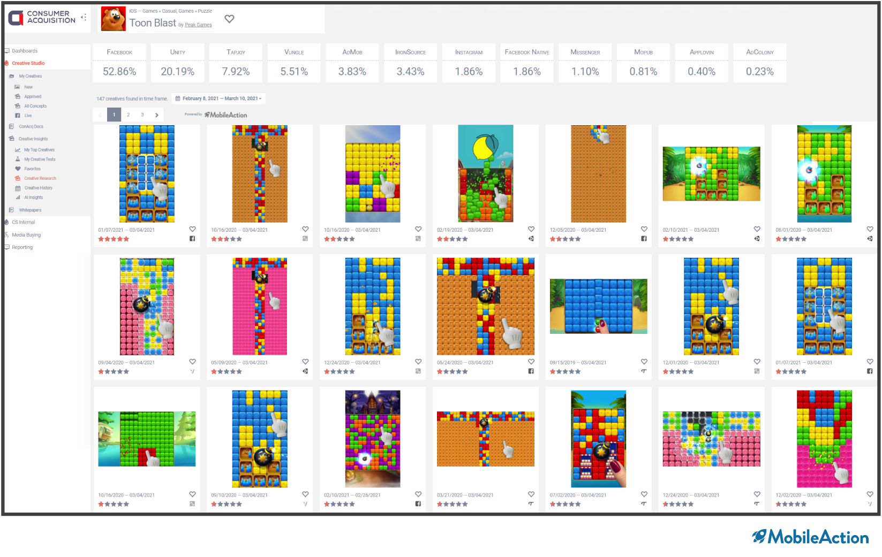Click Facebook network icon on 12/05/2020 card
The image size is (882, 557).
click(x=644, y=239)
